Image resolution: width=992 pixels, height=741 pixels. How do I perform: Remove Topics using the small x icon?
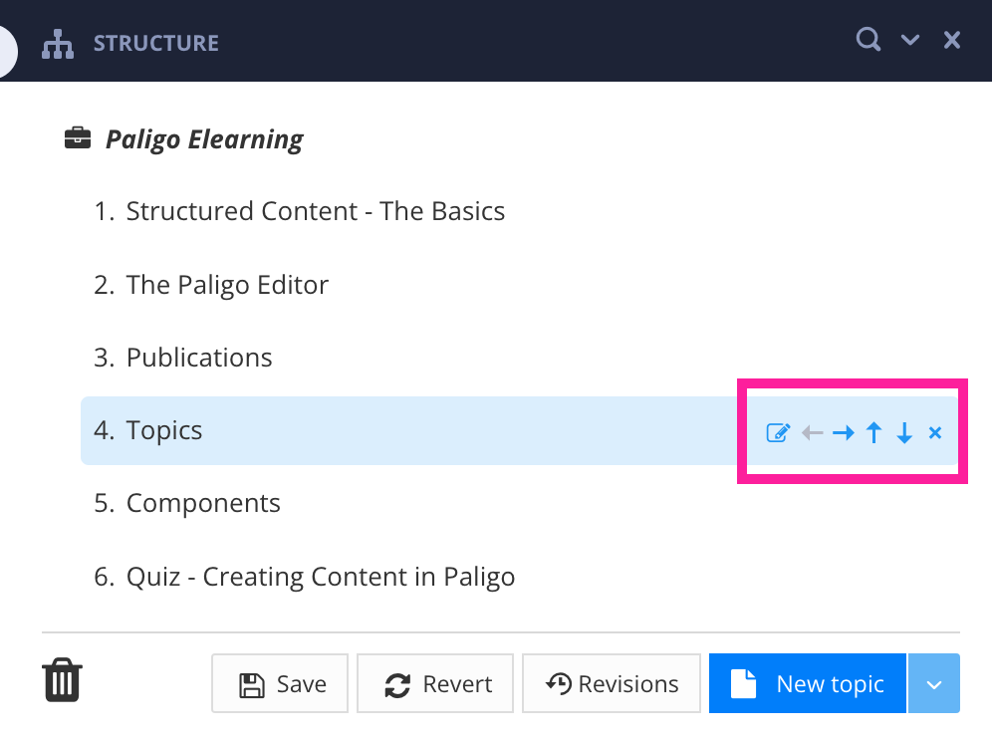934,431
